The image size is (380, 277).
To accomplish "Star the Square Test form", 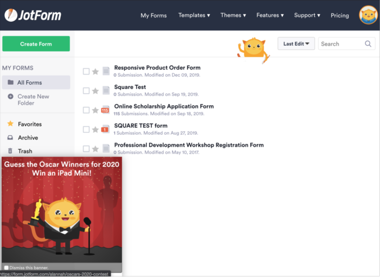I will (96, 91).
